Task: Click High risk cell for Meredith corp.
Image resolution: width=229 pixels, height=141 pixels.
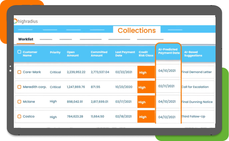Action: [x=146, y=87]
